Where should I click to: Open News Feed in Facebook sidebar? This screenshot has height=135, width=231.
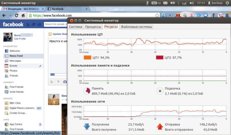tap(23, 56)
